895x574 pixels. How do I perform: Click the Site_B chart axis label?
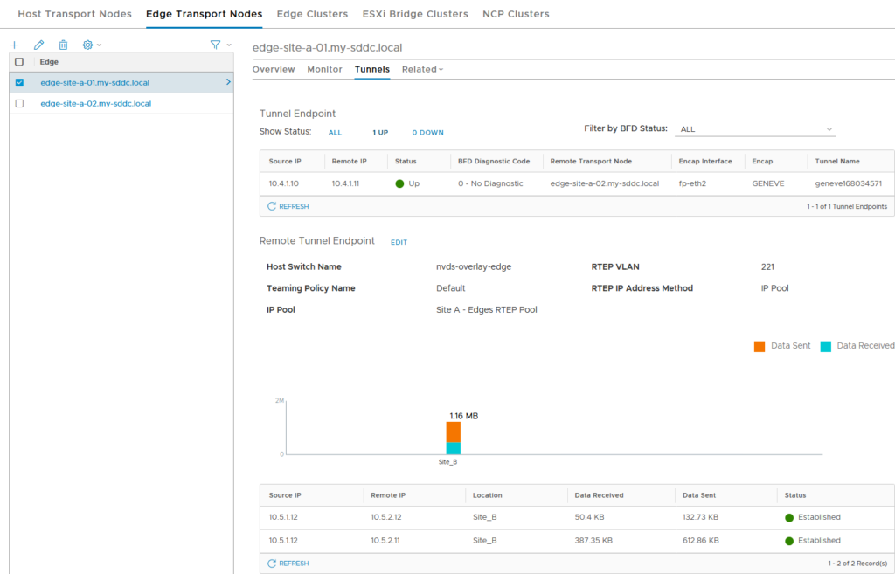tap(447, 462)
